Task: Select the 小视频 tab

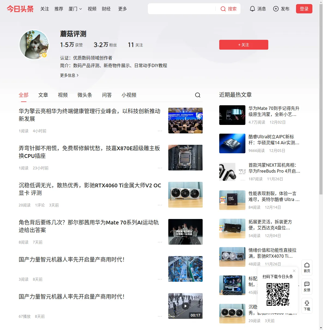Action: point(129,95)
